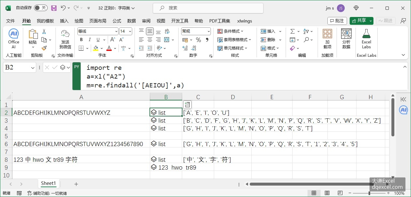Image resolution: width=411 pixels, height=197 pixels.
Task: Apply red font color
Action: point(109,48)
